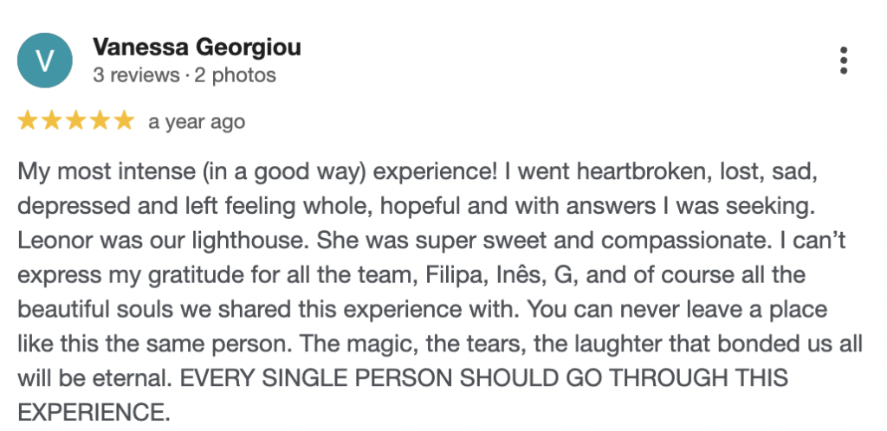
Task: Click the fifth yellow rating star
Action: [125, 122]
